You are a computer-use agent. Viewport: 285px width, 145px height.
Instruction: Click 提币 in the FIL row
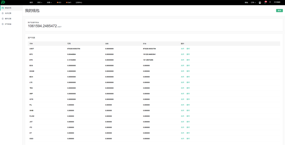pos(188,105)
